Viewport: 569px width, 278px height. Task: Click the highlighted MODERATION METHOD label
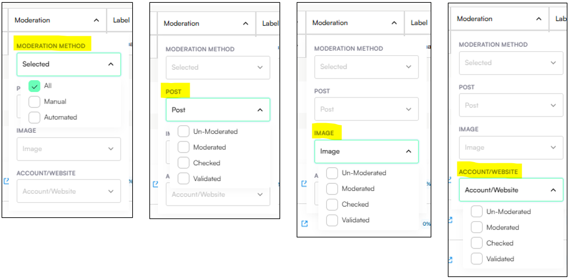(51, 46)
